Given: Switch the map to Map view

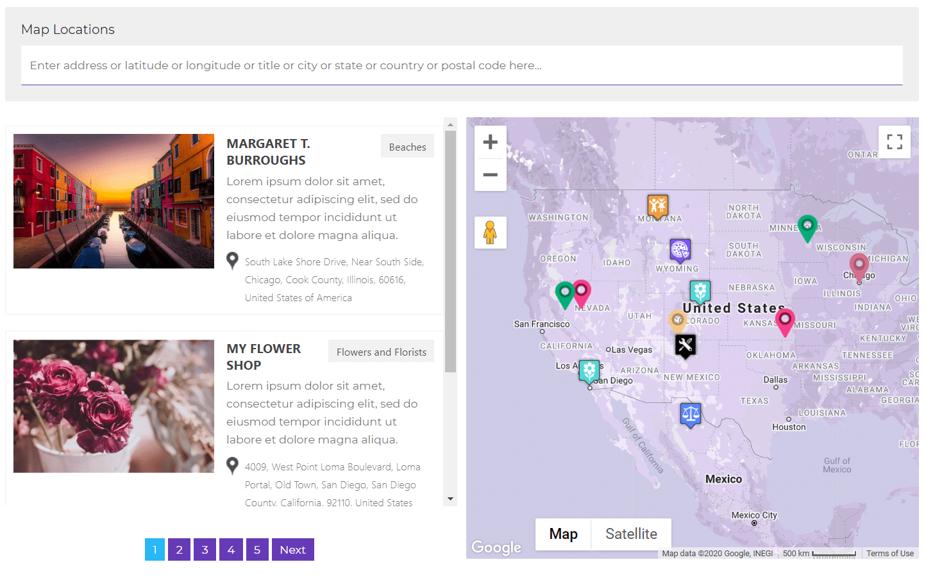Looking at the screenshot, I should 563,534.
